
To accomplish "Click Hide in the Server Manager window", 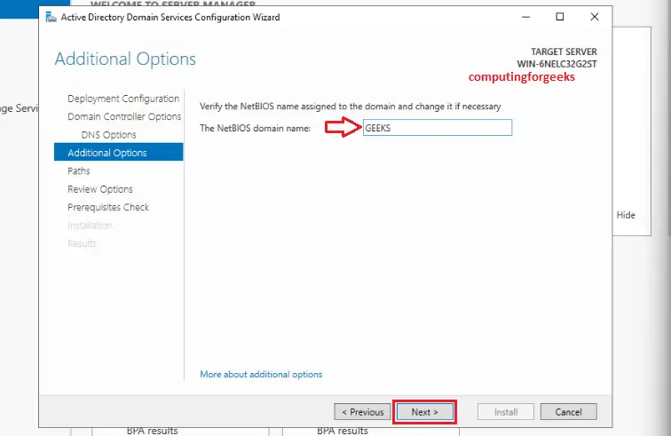I will point(626,215).
